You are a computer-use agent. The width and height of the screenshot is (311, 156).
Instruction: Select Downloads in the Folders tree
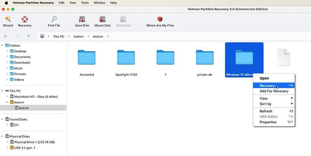click(x=22, y=63)
